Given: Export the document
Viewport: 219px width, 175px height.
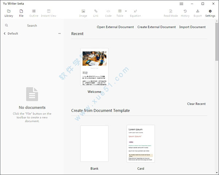Looking at the screenshot, I should pyautogui.click(x=197, y=13).
